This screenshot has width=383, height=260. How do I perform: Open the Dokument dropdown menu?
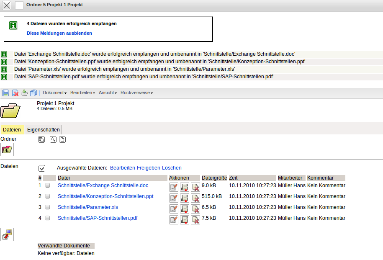coord(54,93)
